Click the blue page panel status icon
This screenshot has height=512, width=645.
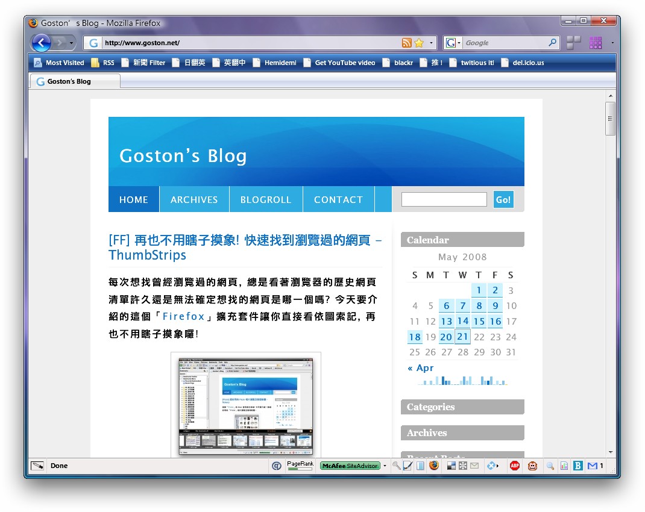click(420, 466)
